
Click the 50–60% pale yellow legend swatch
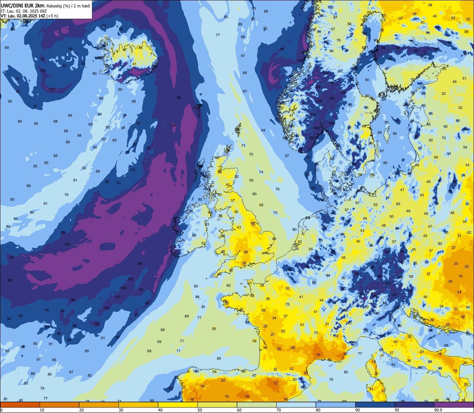tap(217, 404)
